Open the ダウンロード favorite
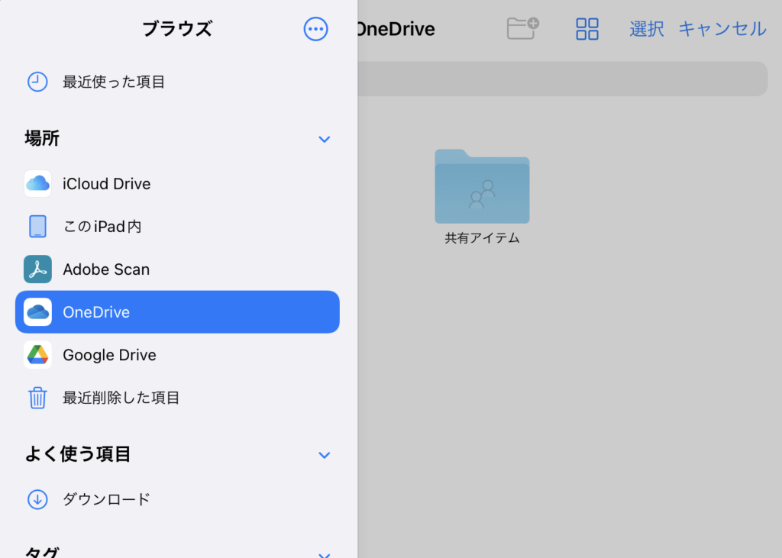 pos(177,499)
